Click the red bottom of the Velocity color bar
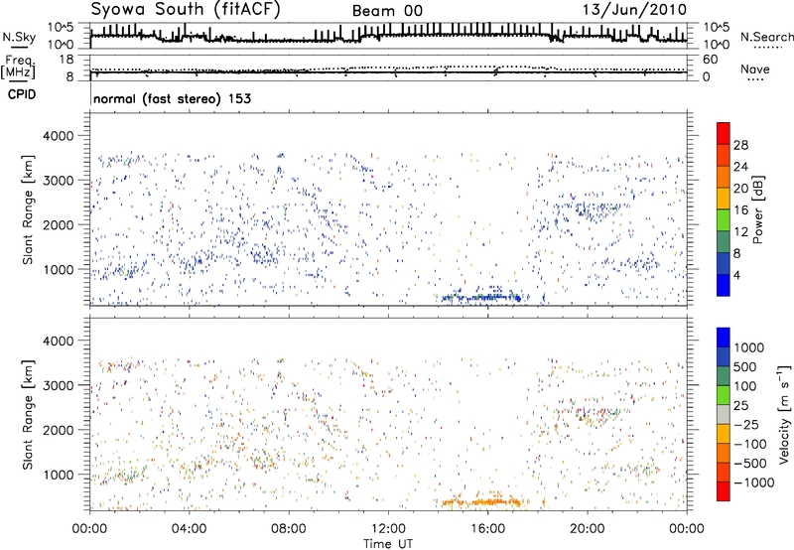794x550 pixels. tap(724, 491)
